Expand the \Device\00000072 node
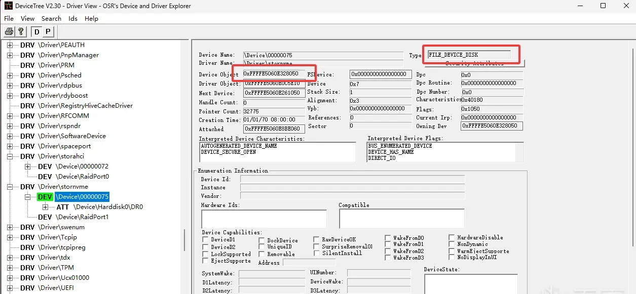This screenshot has width=636, height=294. 27,166
